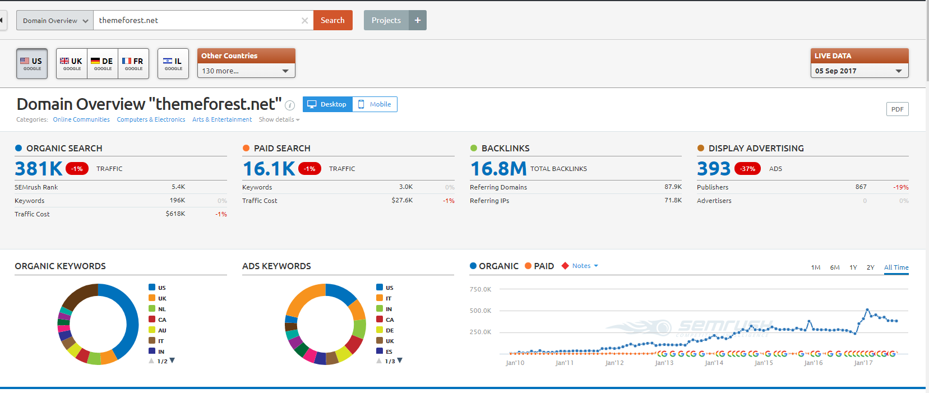Select the 1Y chart range

(x=853, y=267)
